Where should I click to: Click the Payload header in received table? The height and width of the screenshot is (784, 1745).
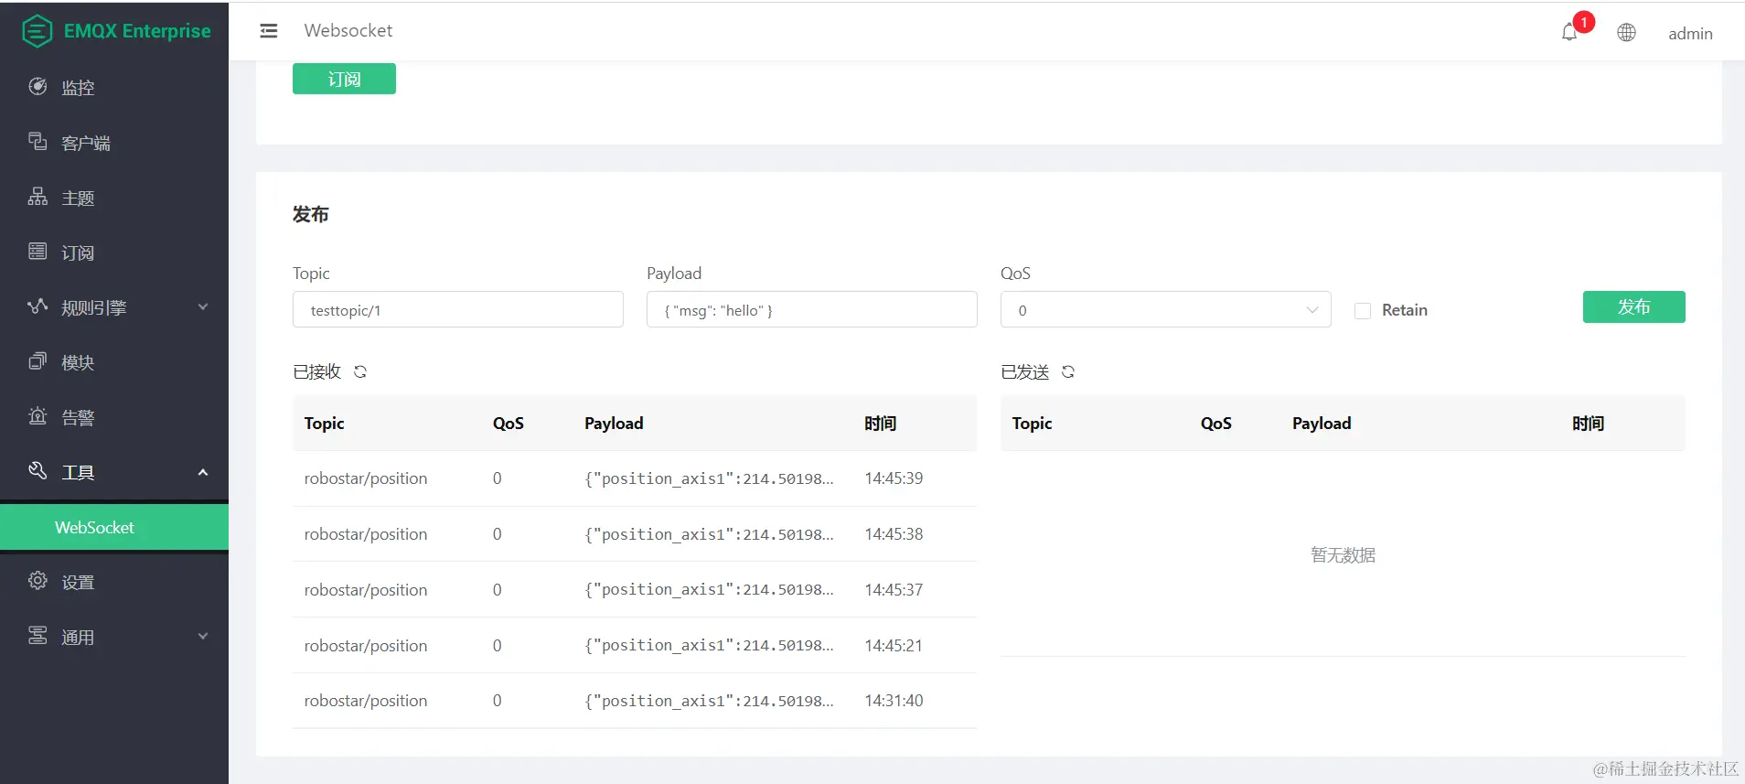click(x=614, y=423)
